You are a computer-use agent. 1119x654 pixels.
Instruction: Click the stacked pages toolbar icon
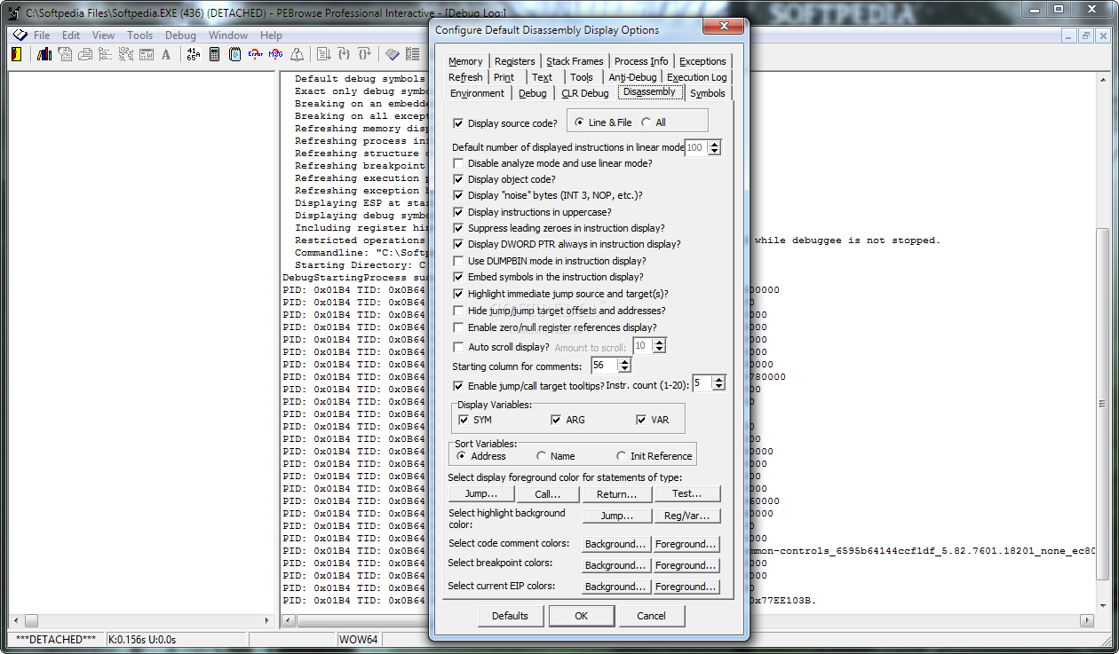coord(85,54)
